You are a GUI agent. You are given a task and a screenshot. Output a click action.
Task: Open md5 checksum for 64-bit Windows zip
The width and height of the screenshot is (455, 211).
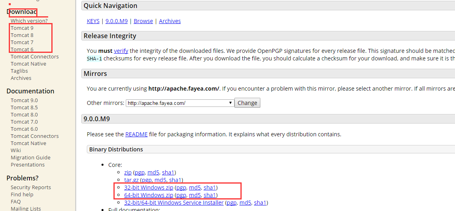[x=195, y=195]
